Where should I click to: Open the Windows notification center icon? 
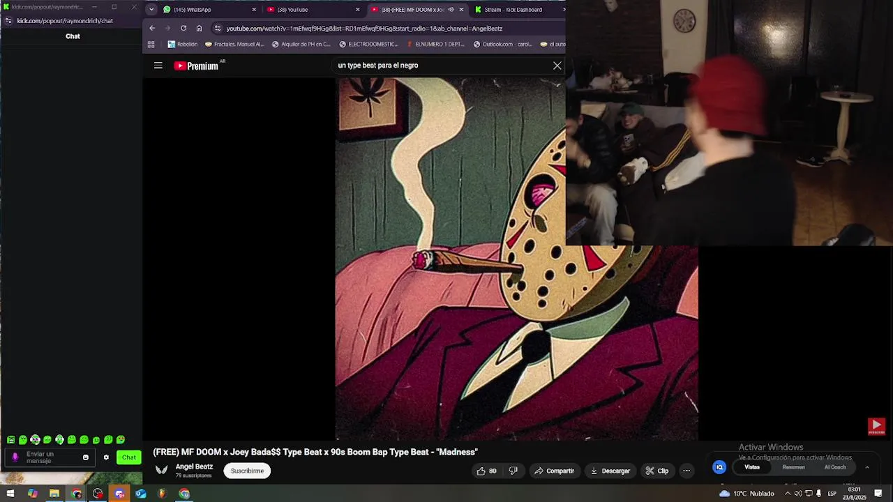coord(878,494)
